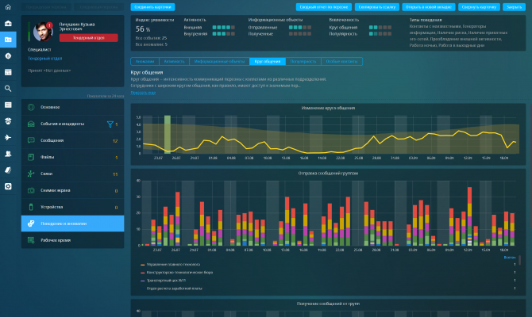
Task: Click Сводный отчет по персоне button
Action: pyautogui.click(x=324, y=7)
